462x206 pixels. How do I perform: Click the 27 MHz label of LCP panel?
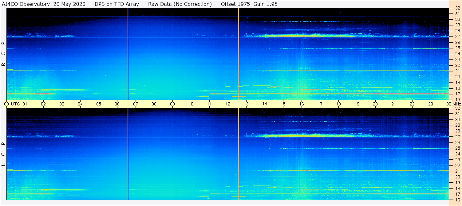(457, 137)
